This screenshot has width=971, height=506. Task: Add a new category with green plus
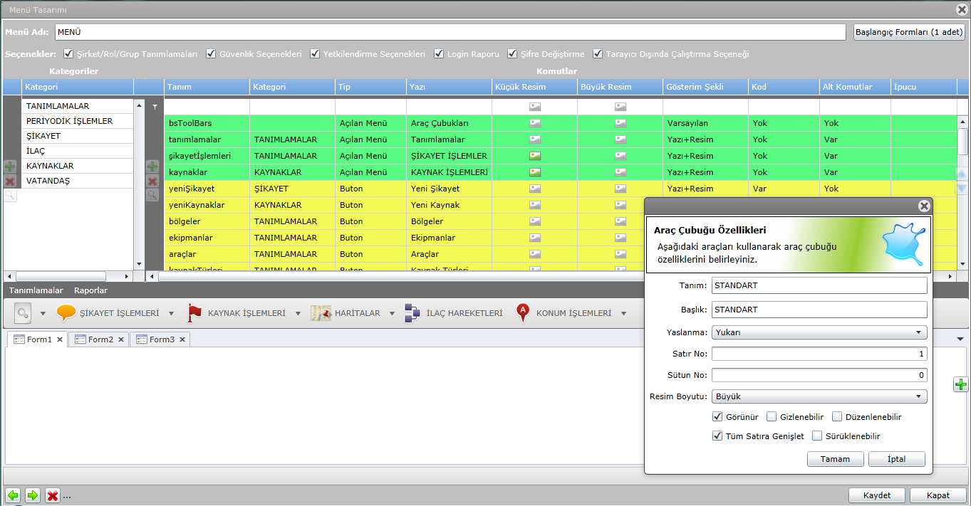click(x=10, y=167)
